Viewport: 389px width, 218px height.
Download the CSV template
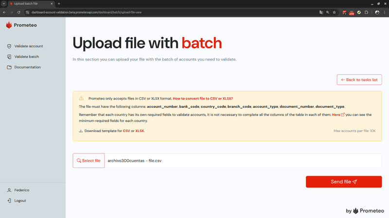[x=126, y=131]
